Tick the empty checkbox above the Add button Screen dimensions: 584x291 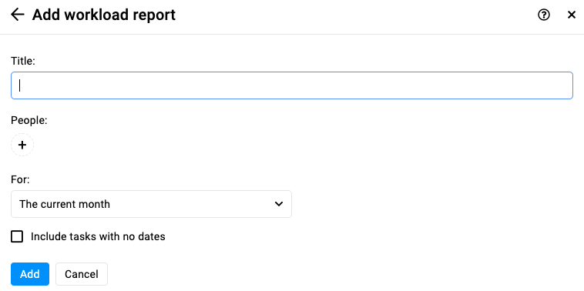[x=17, y=236]
